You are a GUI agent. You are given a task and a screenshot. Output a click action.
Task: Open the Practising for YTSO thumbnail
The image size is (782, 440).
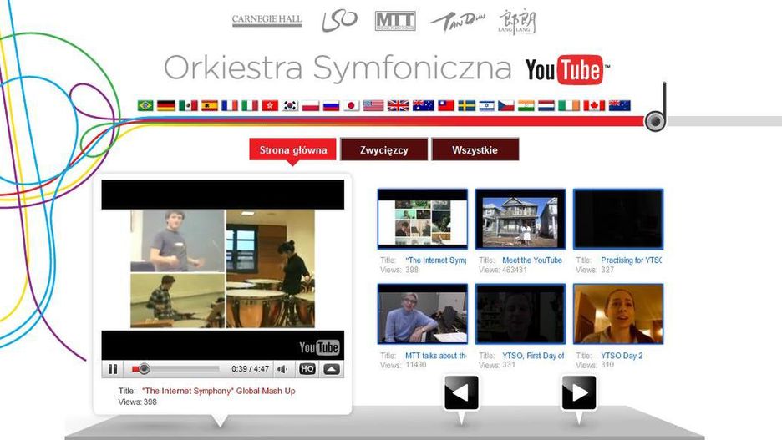click(x=618, y=219)
